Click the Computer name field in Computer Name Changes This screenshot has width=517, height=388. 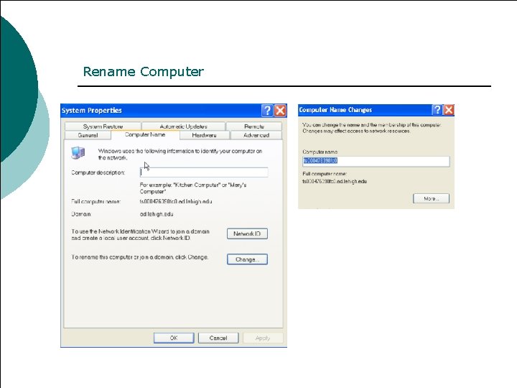pos(376,161)
